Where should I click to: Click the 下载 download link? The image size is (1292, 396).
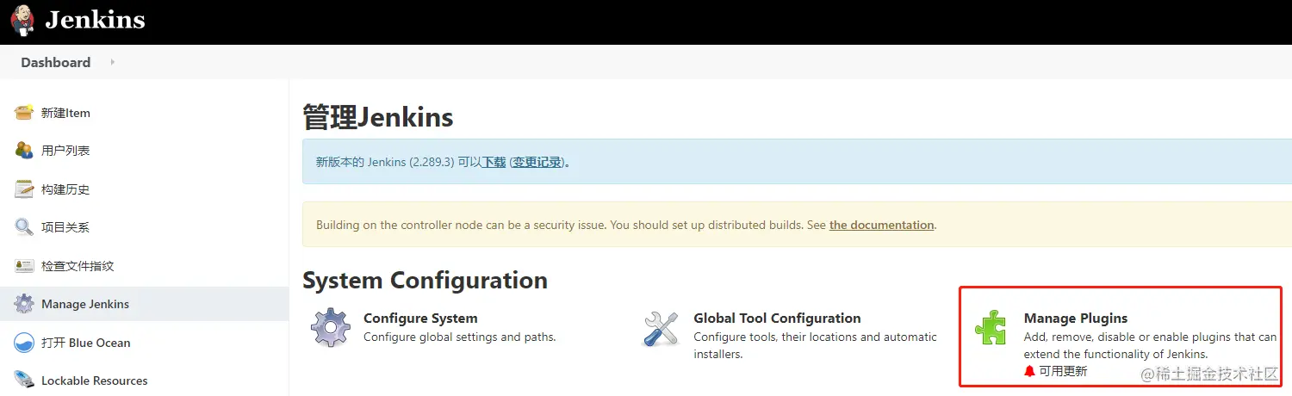point(494,162)
